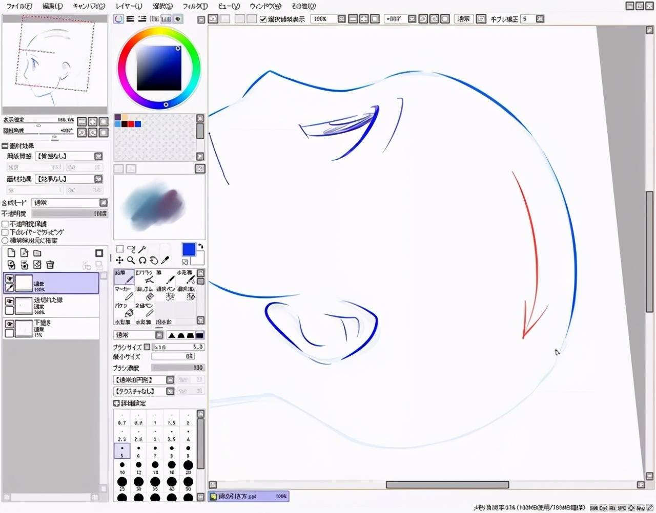Toggle the 選択範囲表示 checkbox in the toolbar
The width and height of the screenshot is (656, 513).
263,19
